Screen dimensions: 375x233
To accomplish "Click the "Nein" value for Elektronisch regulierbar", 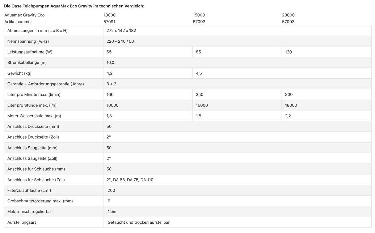I will 112,212.
